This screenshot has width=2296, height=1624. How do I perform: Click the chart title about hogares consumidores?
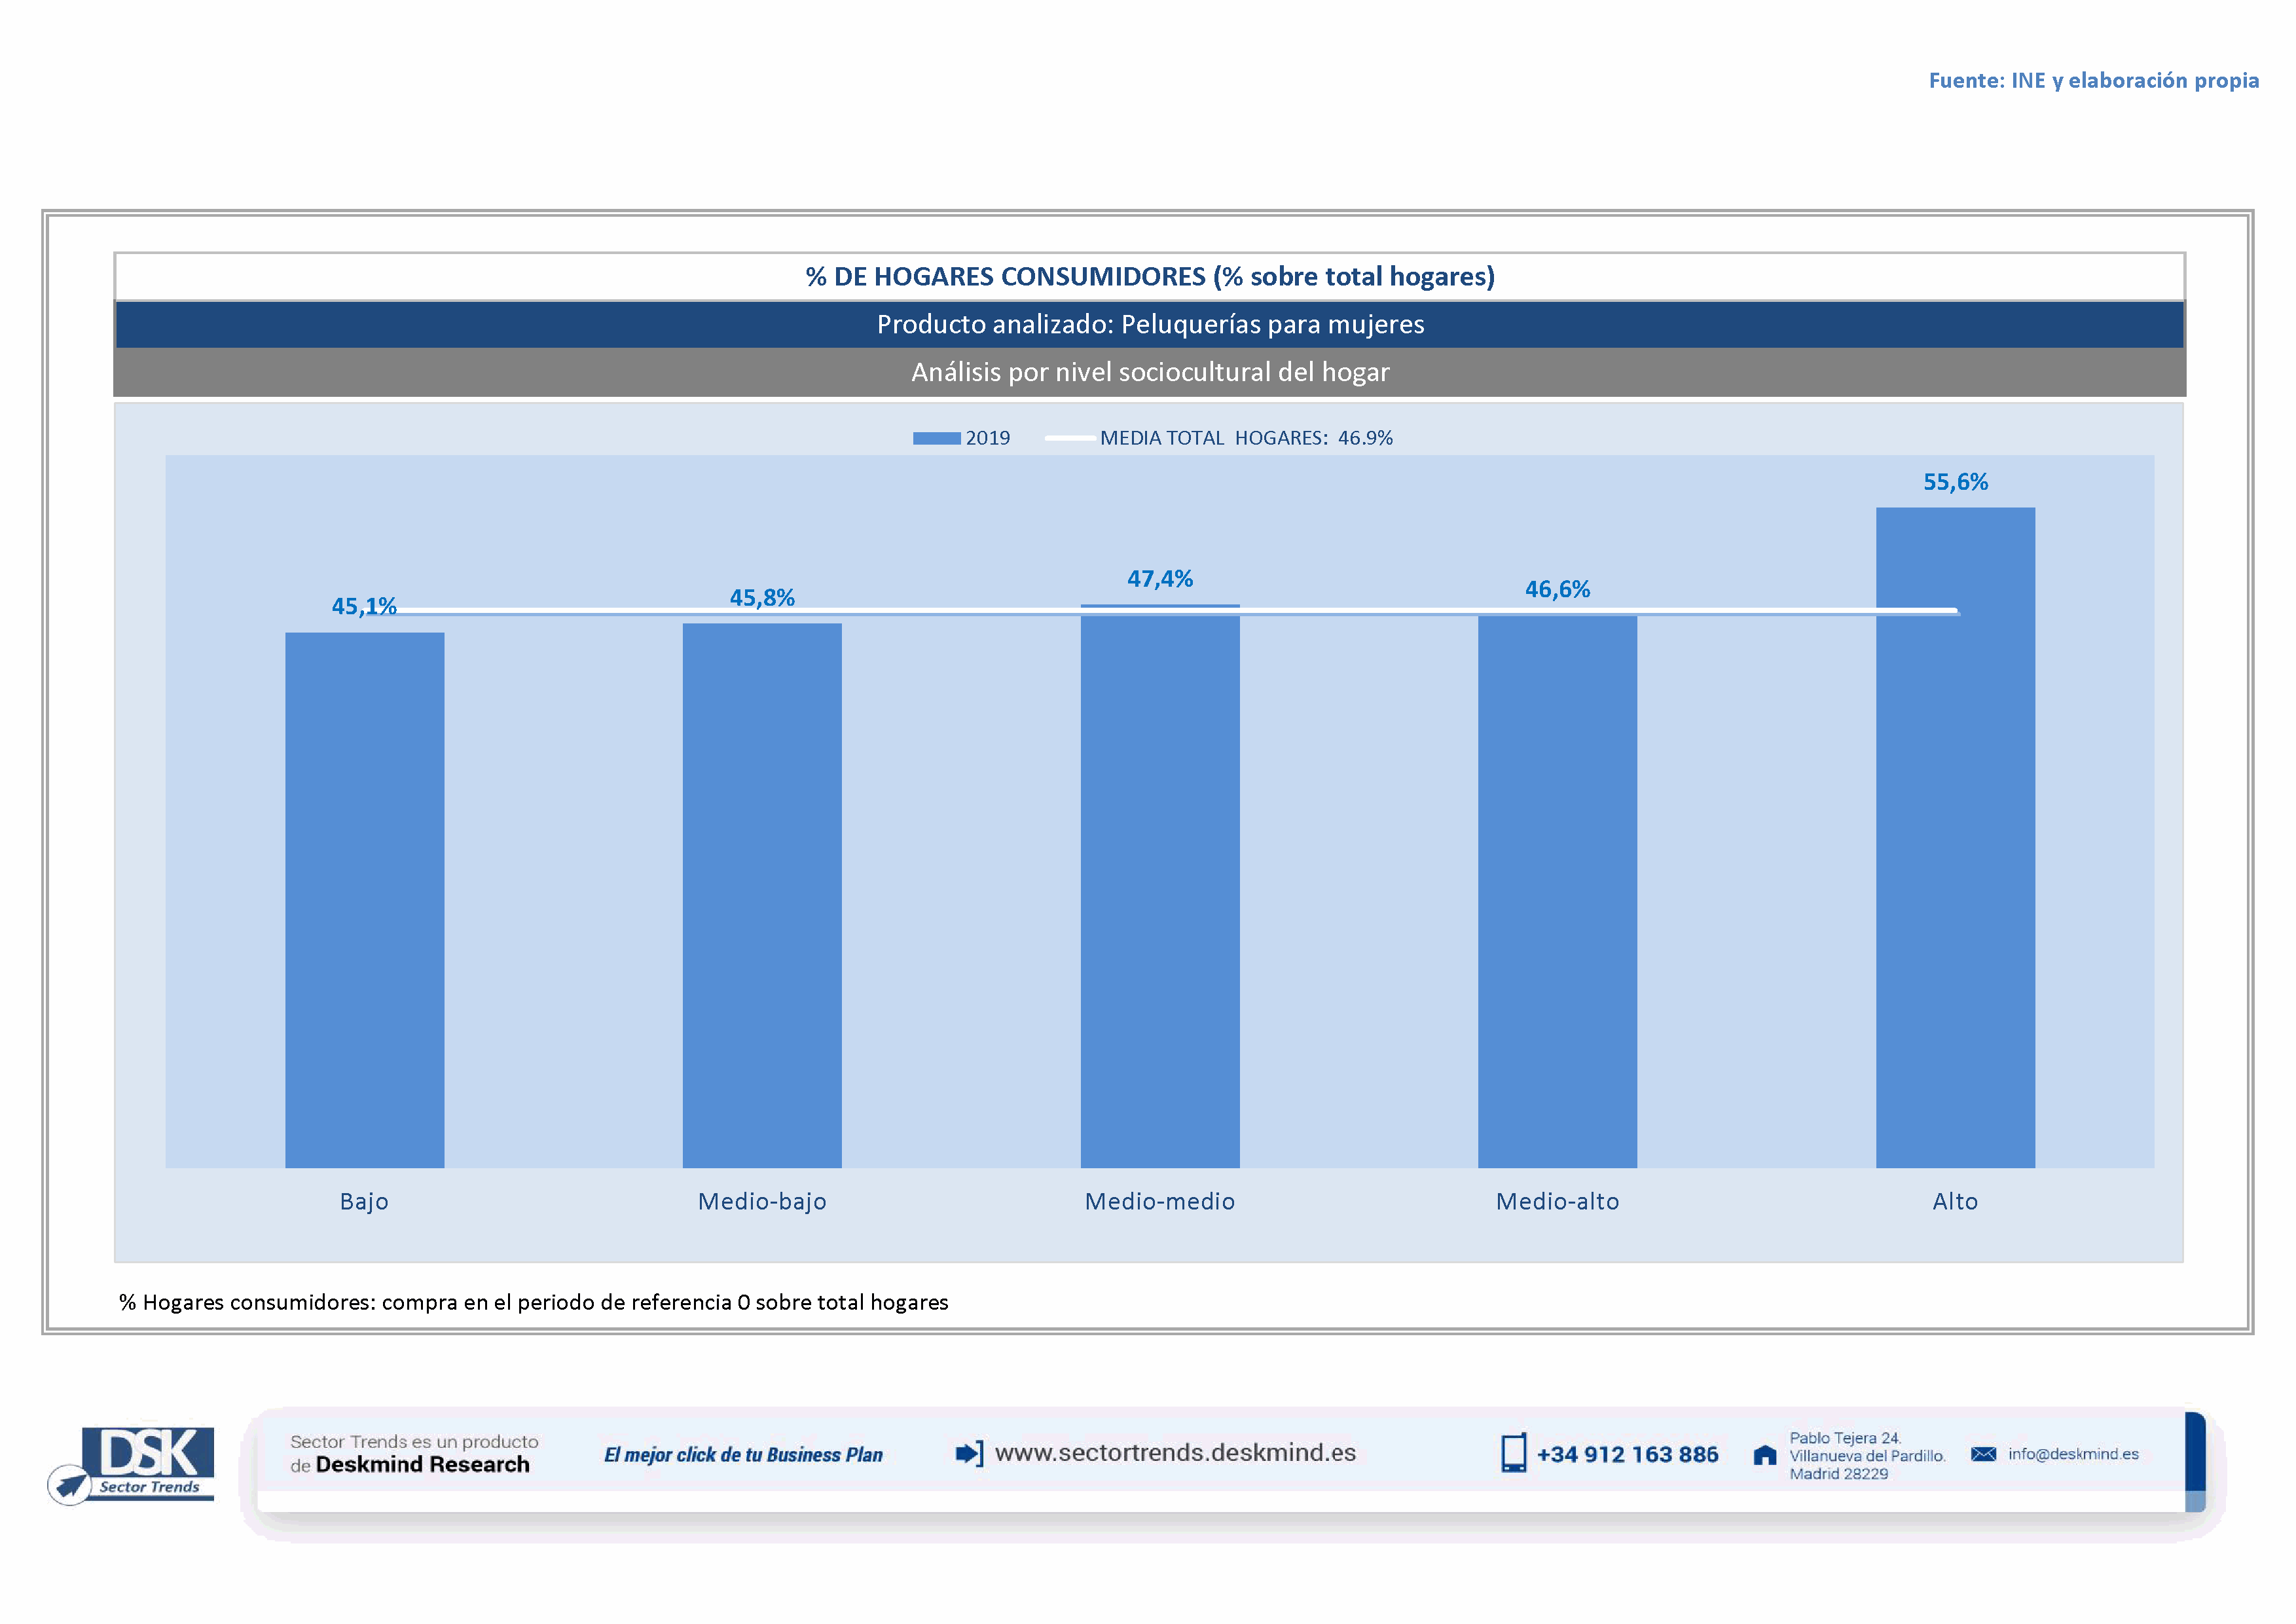click(x=1150, y=277)
